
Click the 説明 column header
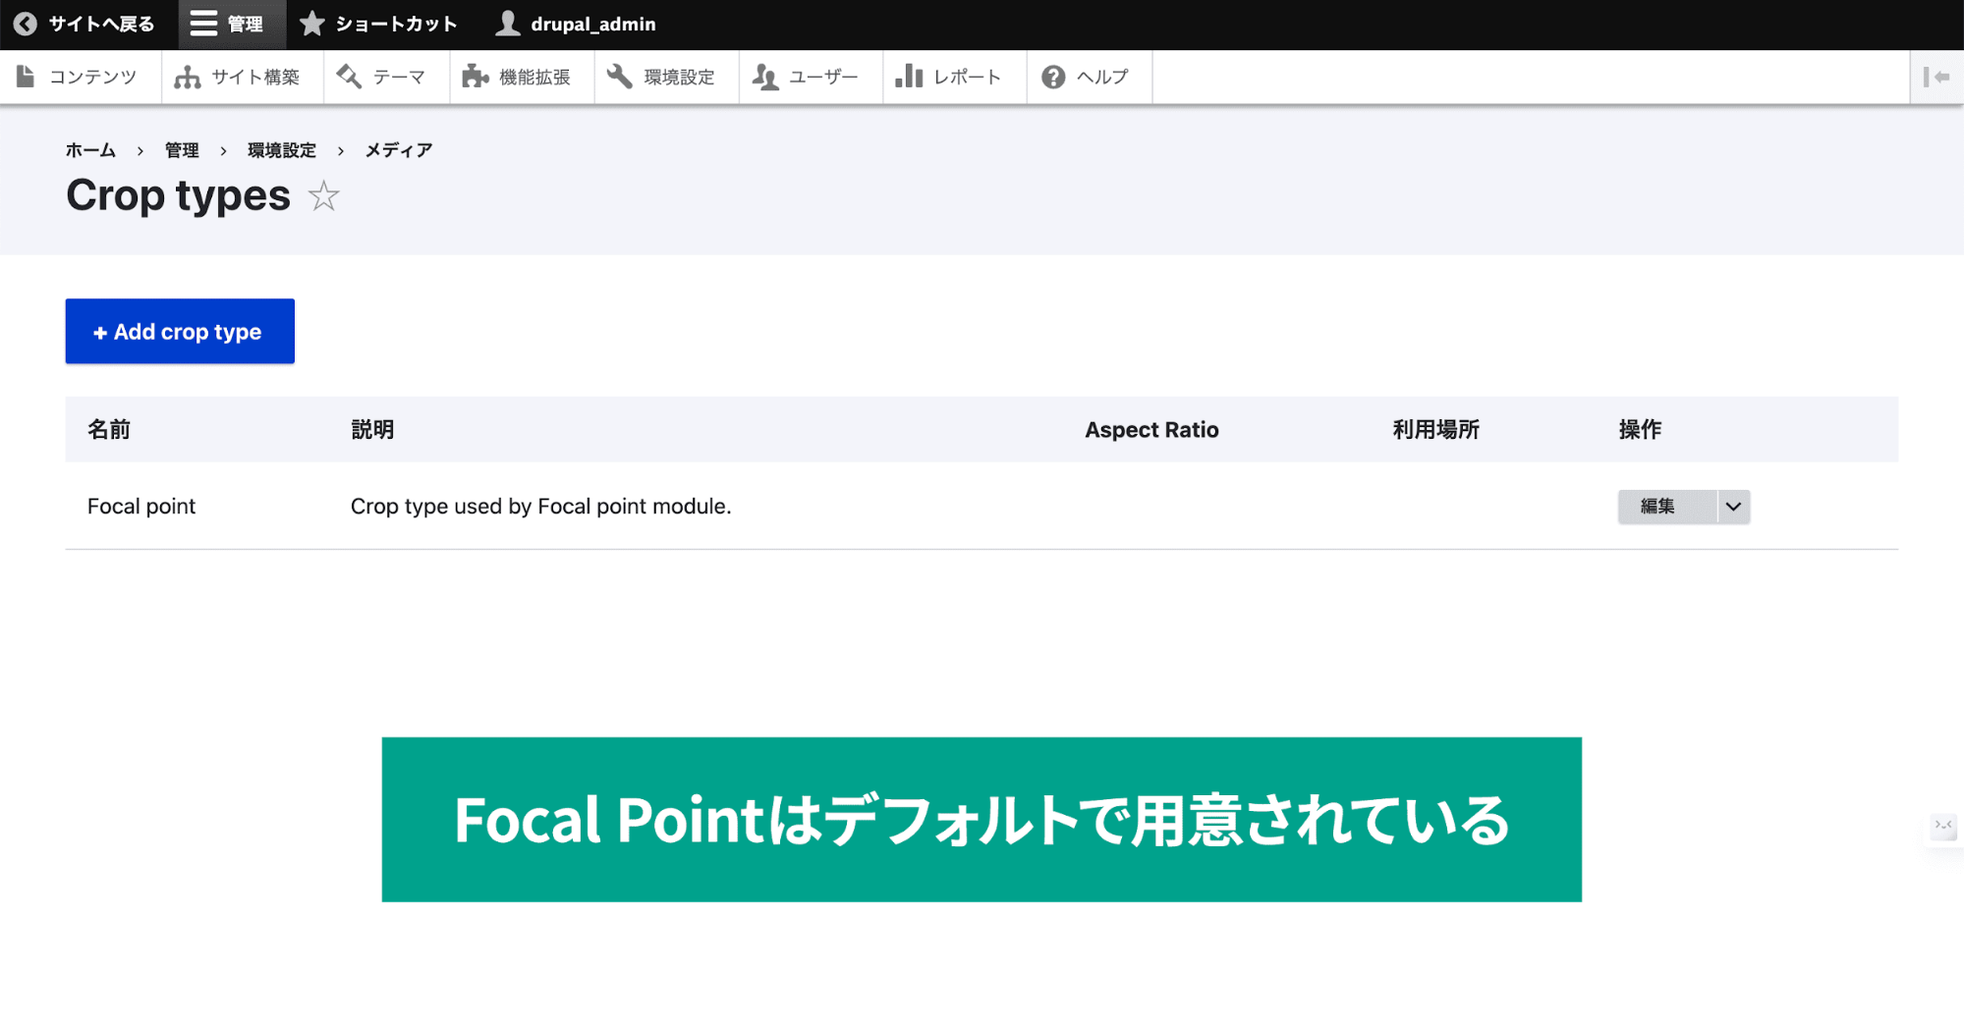(372, 429)
